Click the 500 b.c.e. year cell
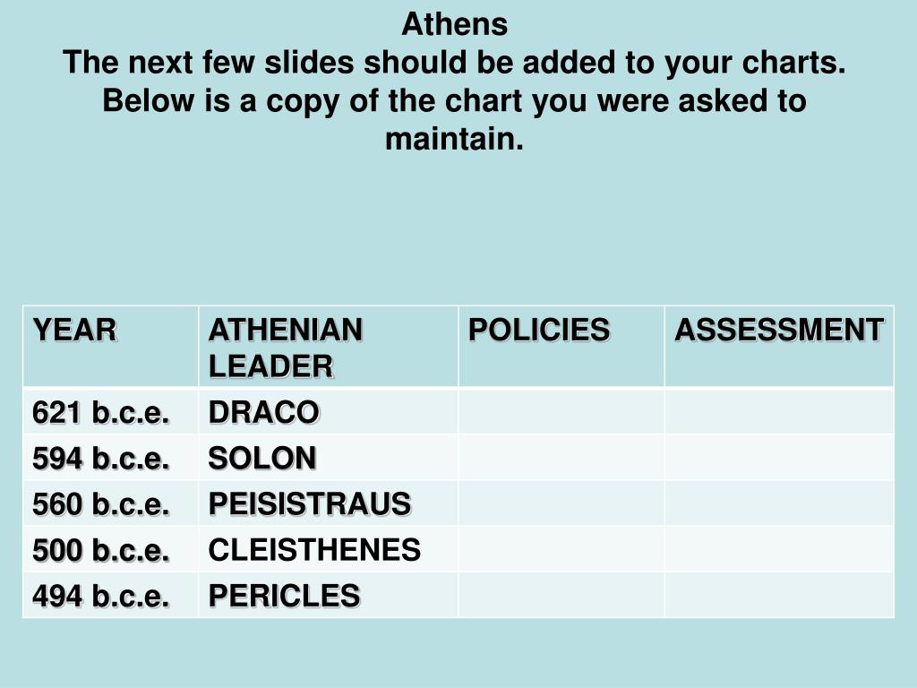917x688 pixels. [110, 549]
